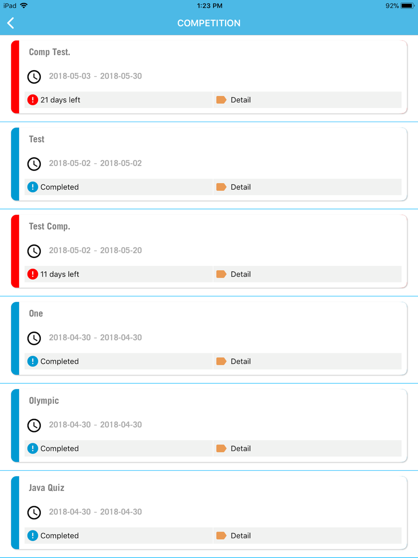
Task: Select the Comp Test. competition title
Action: pyautogui.click(x=49, y=52)
